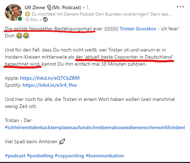
Task: Click the first laughing emoji after Dich
Action: pos(19,36)
